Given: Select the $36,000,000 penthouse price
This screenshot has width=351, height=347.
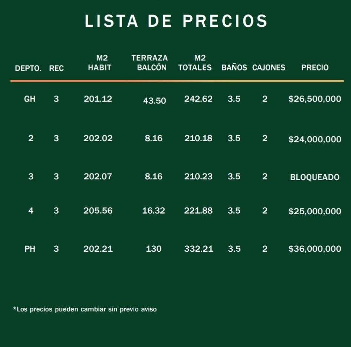Looking at the screenshot, I should [315, 249].
